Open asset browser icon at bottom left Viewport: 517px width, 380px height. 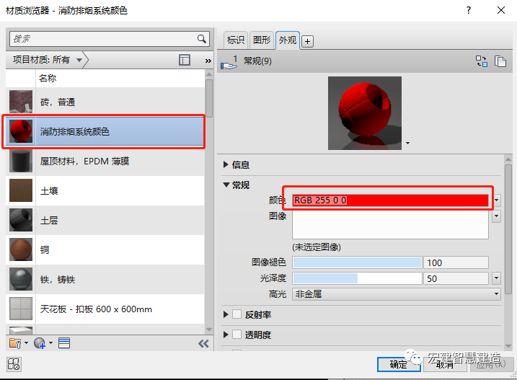(x=14, y=364)
